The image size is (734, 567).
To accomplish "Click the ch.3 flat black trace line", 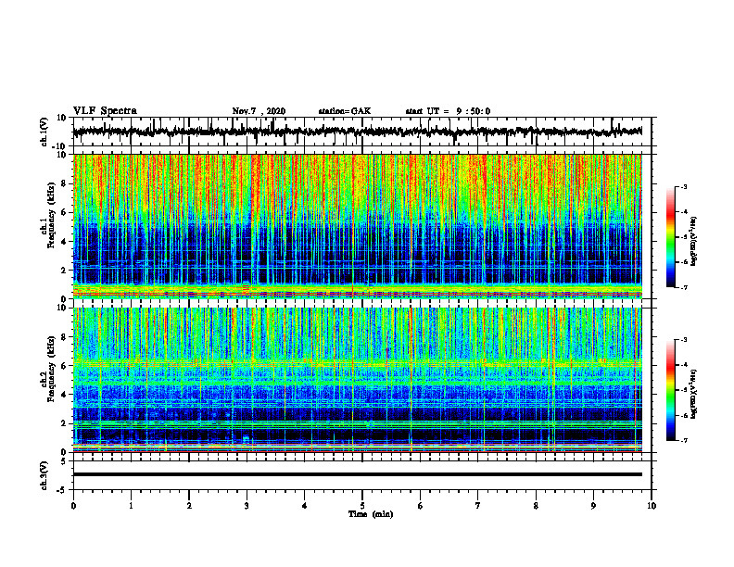I will 358,474.
